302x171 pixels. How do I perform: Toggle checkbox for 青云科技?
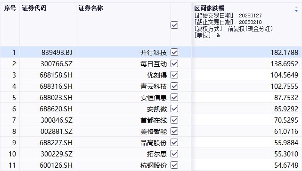pos(174,86)
